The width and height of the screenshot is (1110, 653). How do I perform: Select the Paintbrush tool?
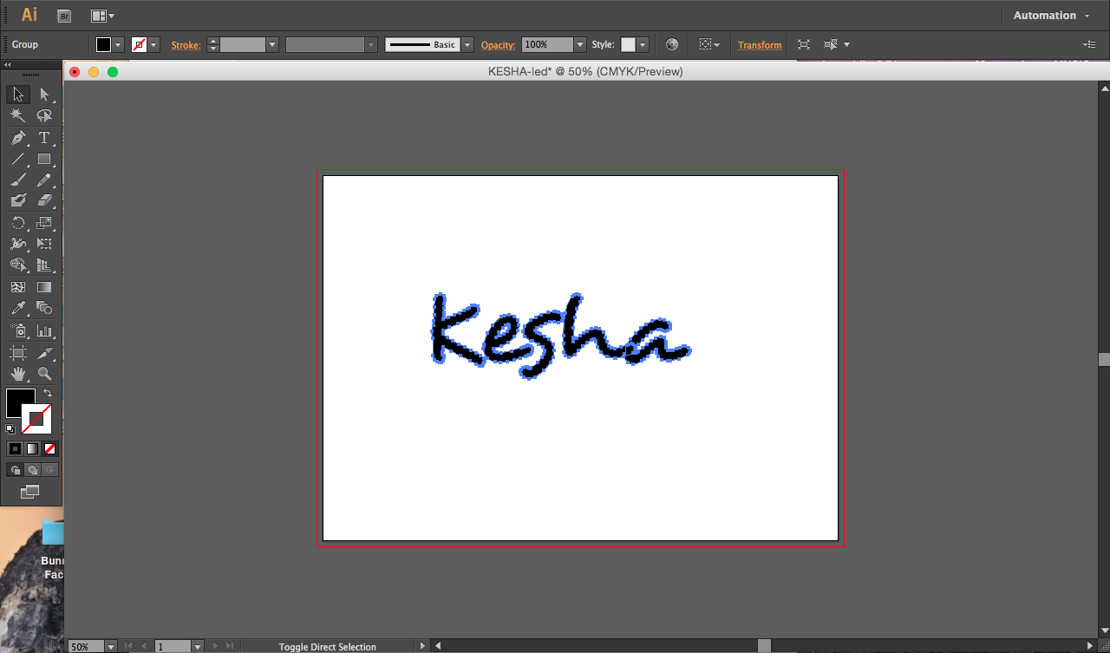click(18, 180)
